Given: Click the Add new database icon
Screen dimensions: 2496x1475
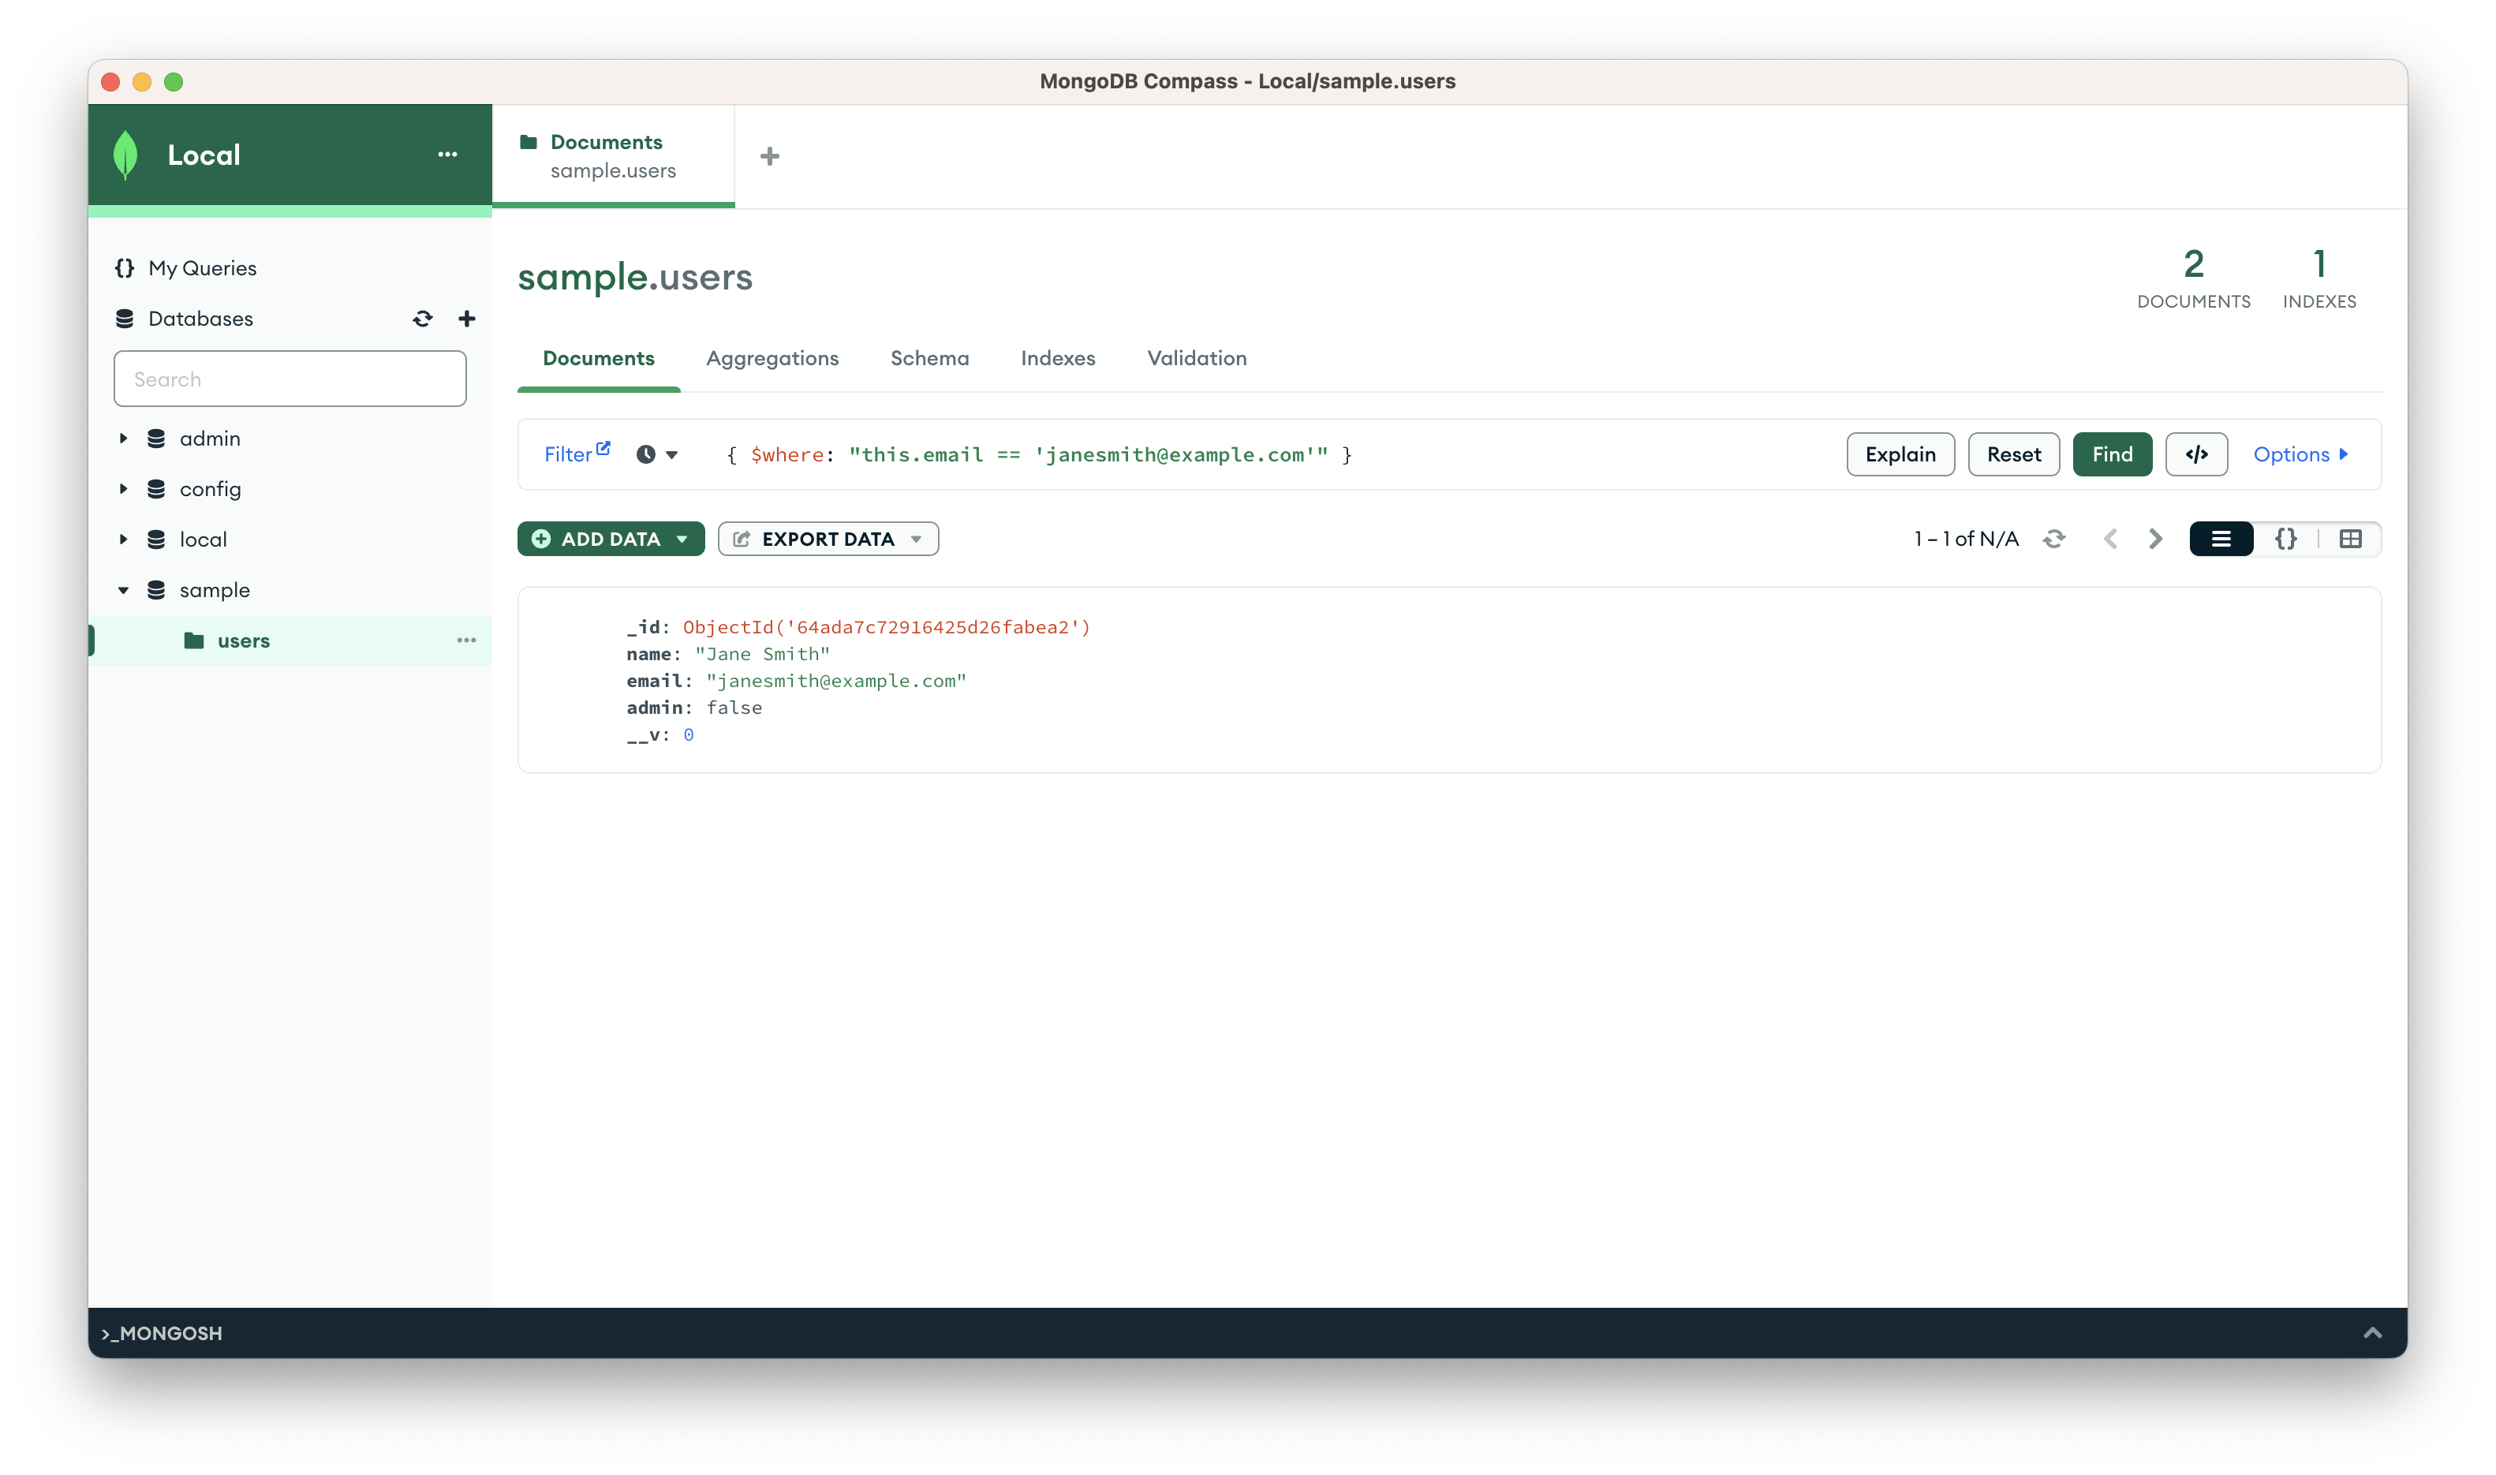Looking at the screenshot, I should (x=467, y=318).
